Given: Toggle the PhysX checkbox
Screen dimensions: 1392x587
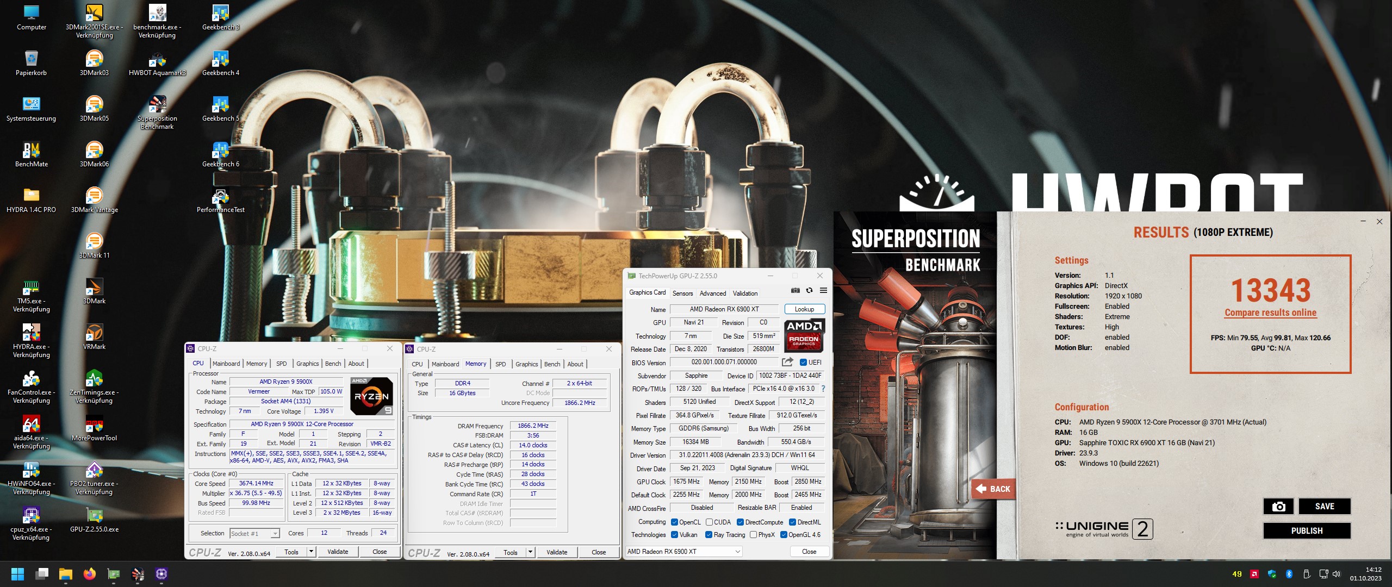Looking at the screenshot, I should [x=753, y=535].
